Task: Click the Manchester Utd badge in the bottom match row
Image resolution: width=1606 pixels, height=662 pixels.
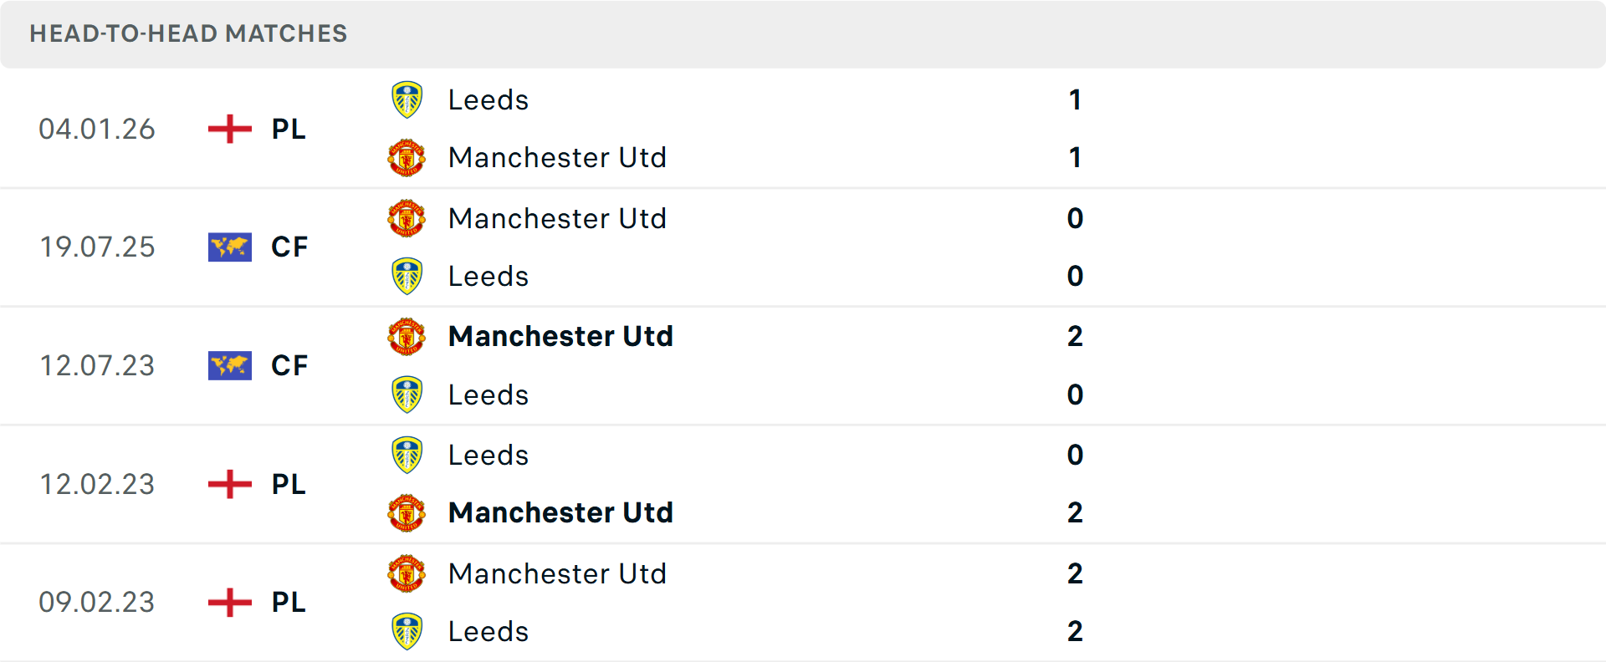Action: [407, 573]
